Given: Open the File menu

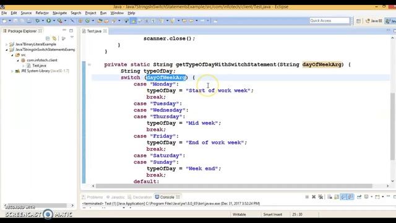Looking at the screenshot, I should click(4, 13).
